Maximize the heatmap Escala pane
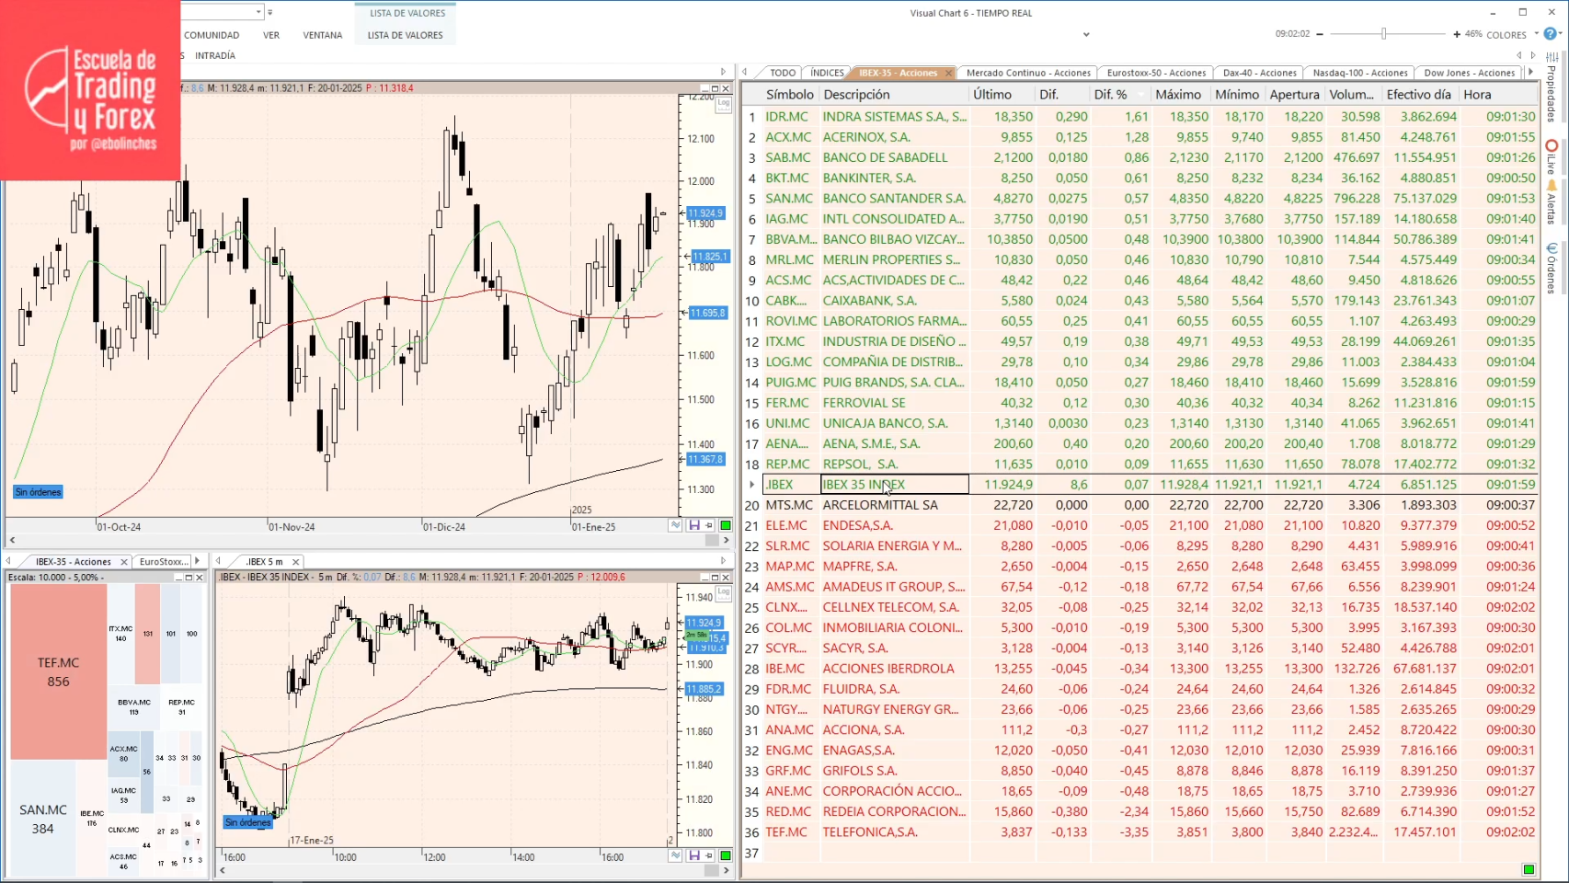1569x883 pixels. [x=189, y=578]
